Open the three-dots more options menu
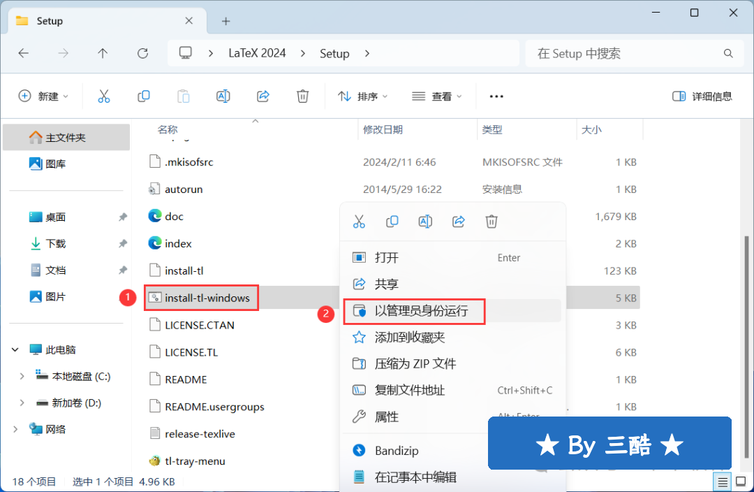Viewport: 754px width, 492px height. pos(496,96)
